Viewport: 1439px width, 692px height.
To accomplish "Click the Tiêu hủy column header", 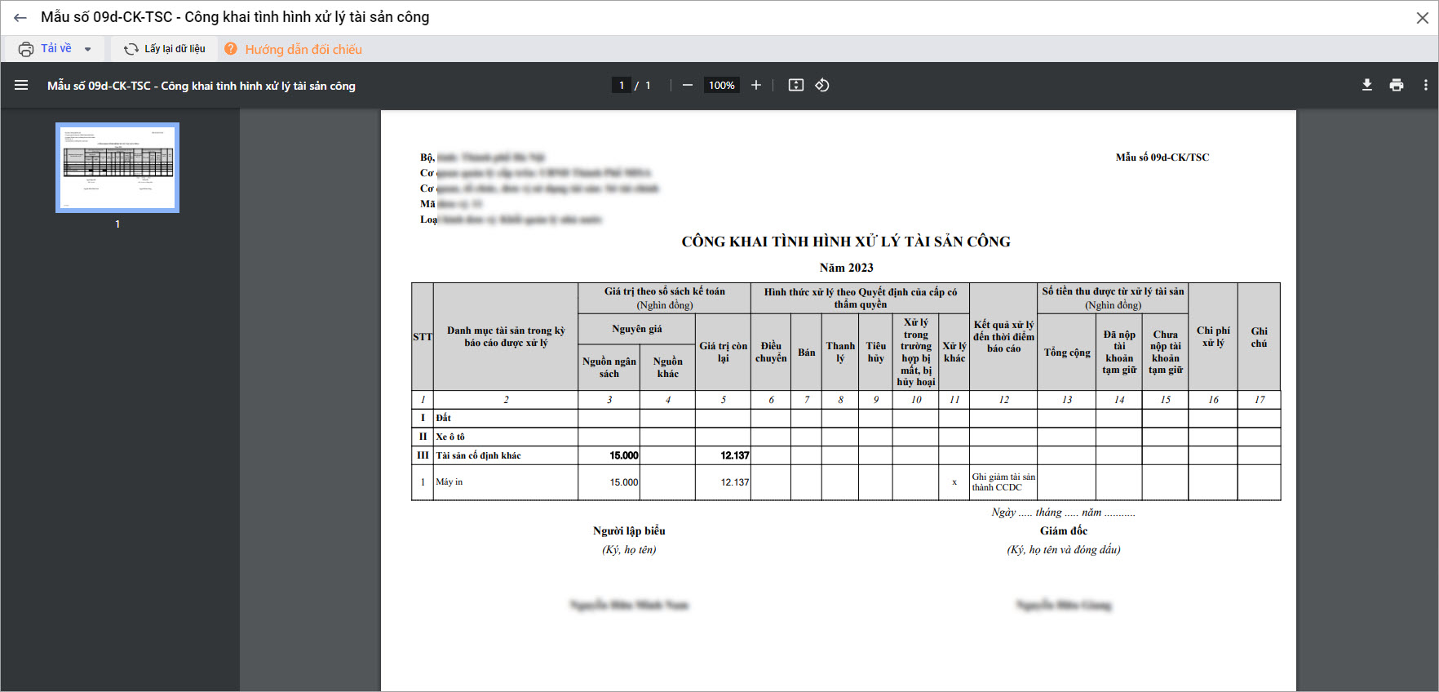I will tap(876, 352).
